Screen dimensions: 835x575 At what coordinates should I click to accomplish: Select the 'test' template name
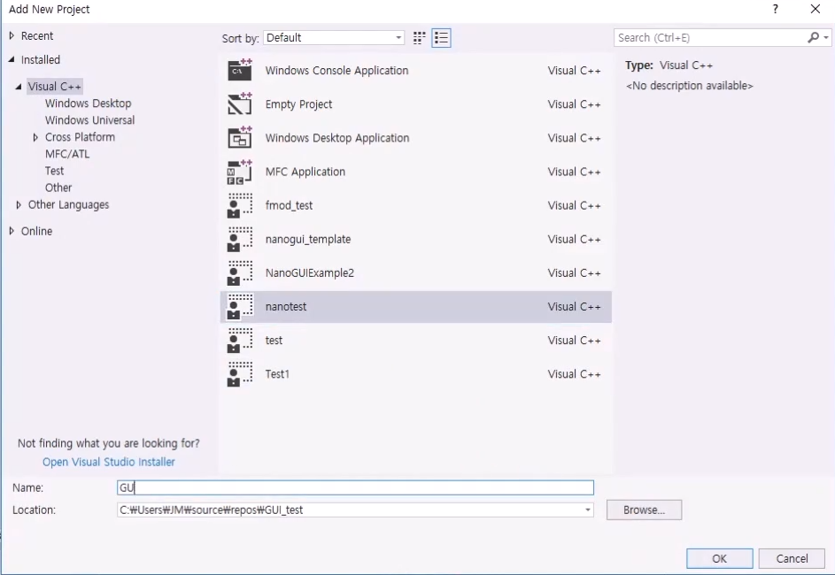[274, 341]
